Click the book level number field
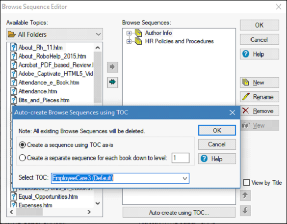287x224 pixels. coord(181,158)
